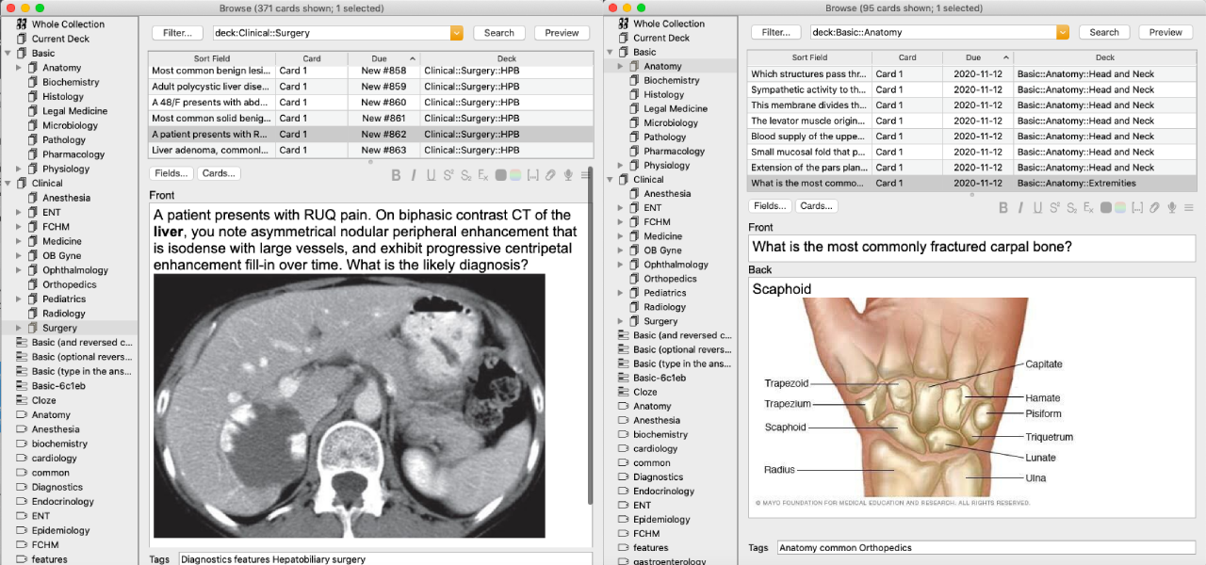Apply subscript in the Anatomy card editor
Viewport: 1206px width, 565px height.
coord(1072,207)
